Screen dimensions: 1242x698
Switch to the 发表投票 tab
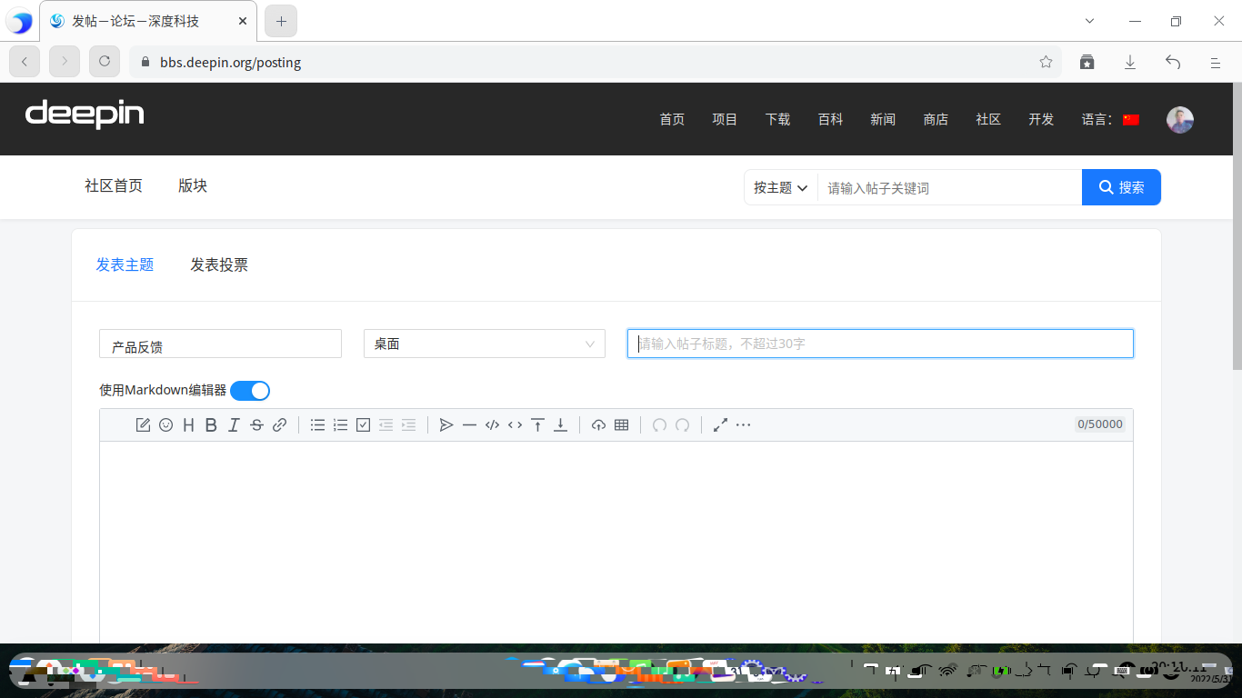(x=219, y=264)
